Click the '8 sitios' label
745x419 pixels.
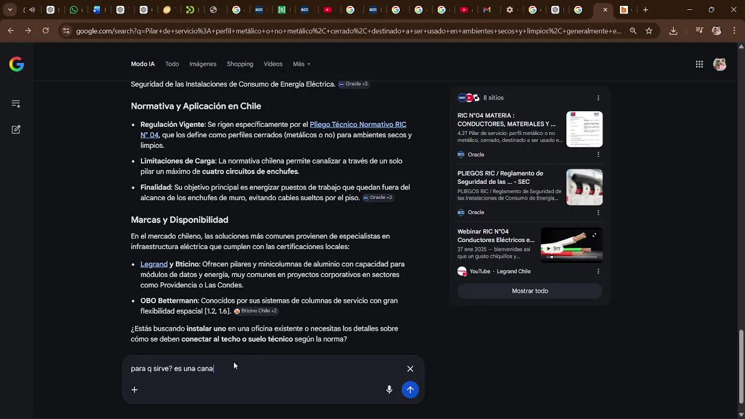pyautogui.click(x=494, y=98)
